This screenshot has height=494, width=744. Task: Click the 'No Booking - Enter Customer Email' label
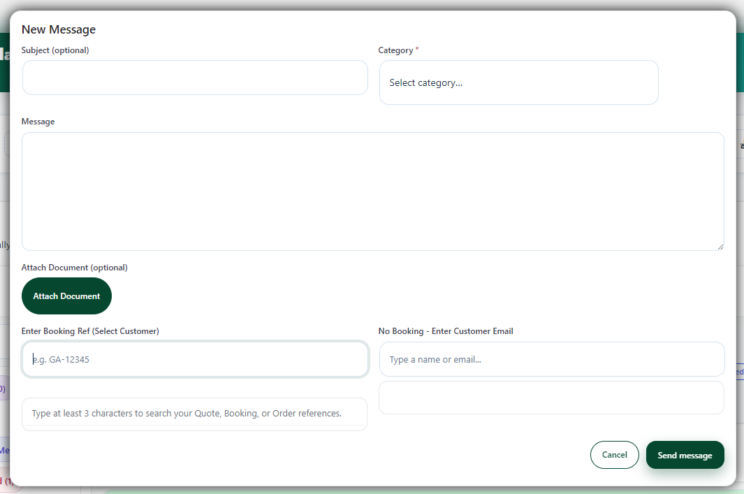446,331
